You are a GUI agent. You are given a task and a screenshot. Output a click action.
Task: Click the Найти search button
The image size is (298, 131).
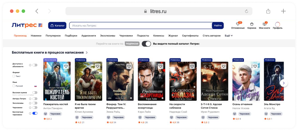click(x=218, y=25)
